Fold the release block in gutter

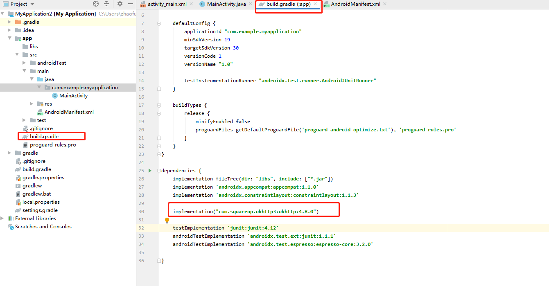point(159,113)
